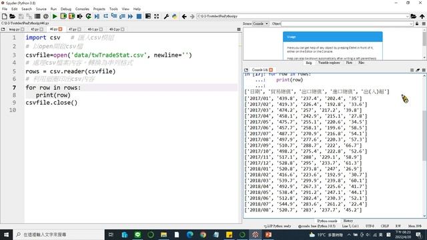The height and width of the screenshot is (240, 427).
Task: Click the debug Step into icon
Action: [x=114, y=16]
